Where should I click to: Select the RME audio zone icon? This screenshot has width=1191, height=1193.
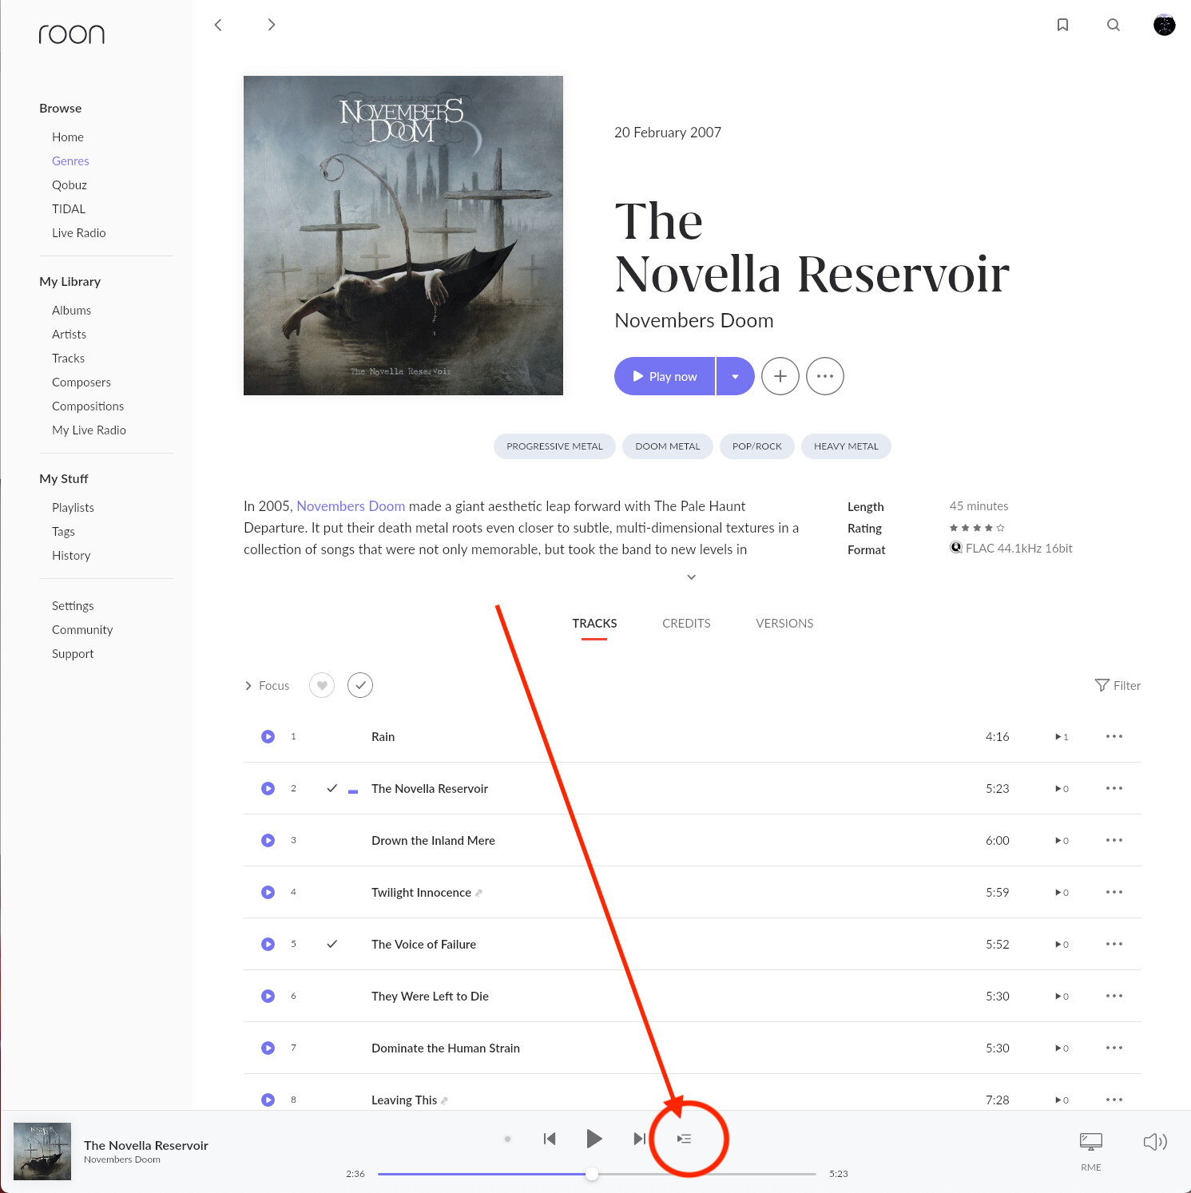[x=1091, y=1142]
